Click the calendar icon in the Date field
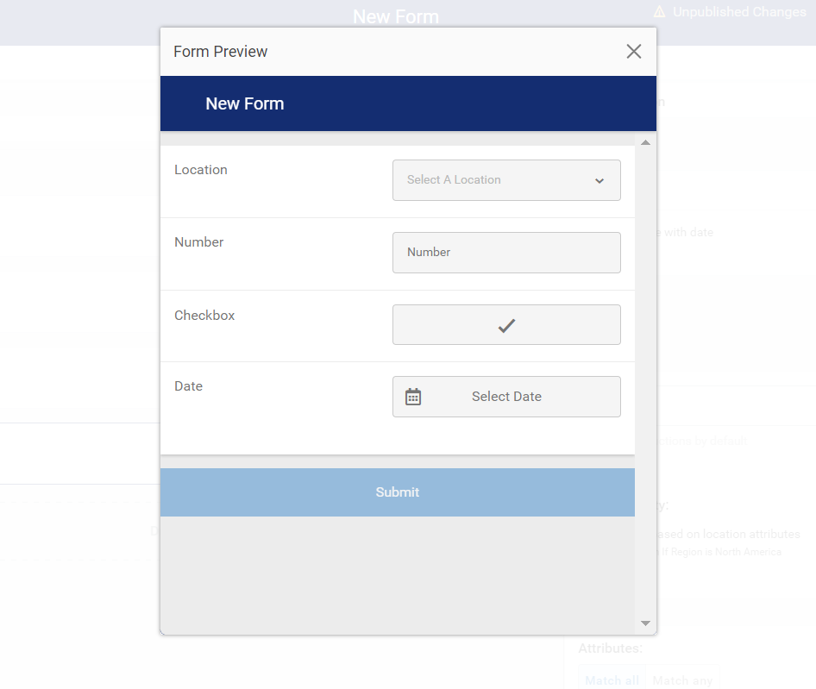Viewport: 816px width, 689px height. (412, 396)
